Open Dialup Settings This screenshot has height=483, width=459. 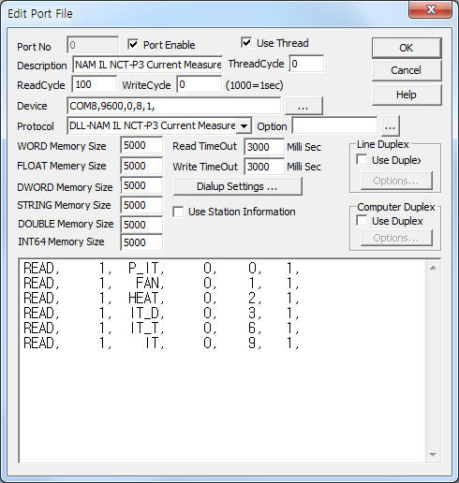pyautogui.click(x=237, y=186)
